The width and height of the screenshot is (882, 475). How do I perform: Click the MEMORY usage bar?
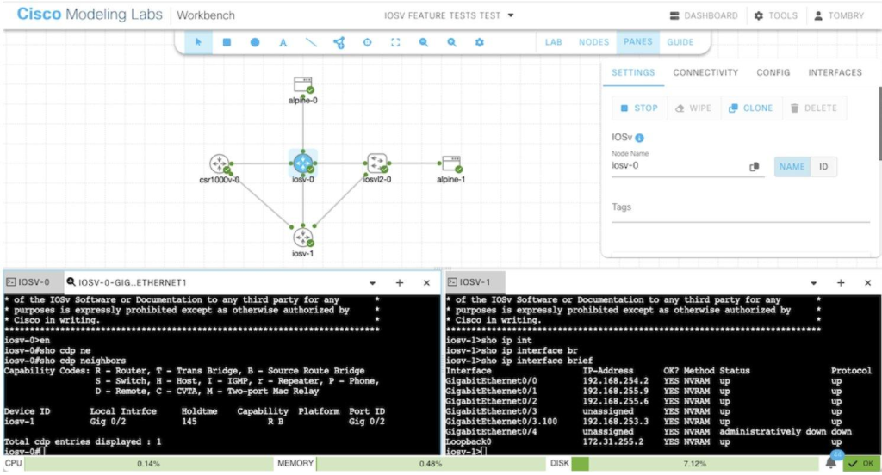(431, 464)
